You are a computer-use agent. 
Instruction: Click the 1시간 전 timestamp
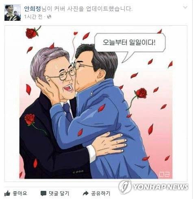(33, 17)
